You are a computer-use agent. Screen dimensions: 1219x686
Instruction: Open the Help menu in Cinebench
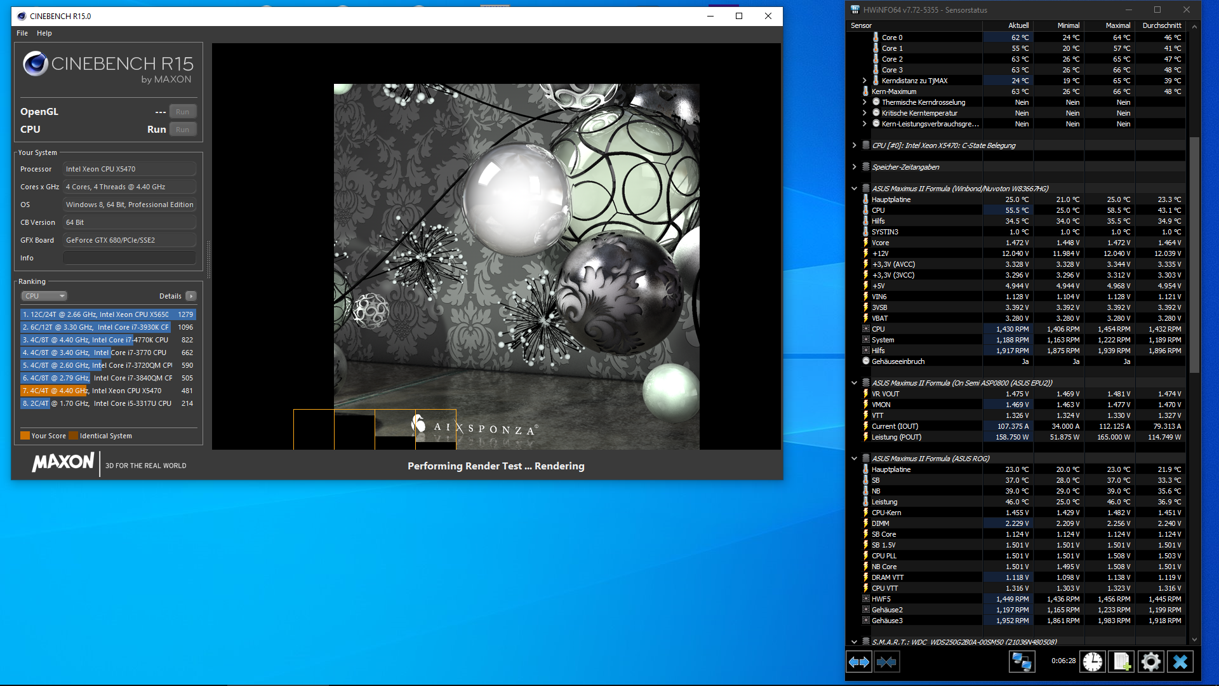(x=44, y=33)
